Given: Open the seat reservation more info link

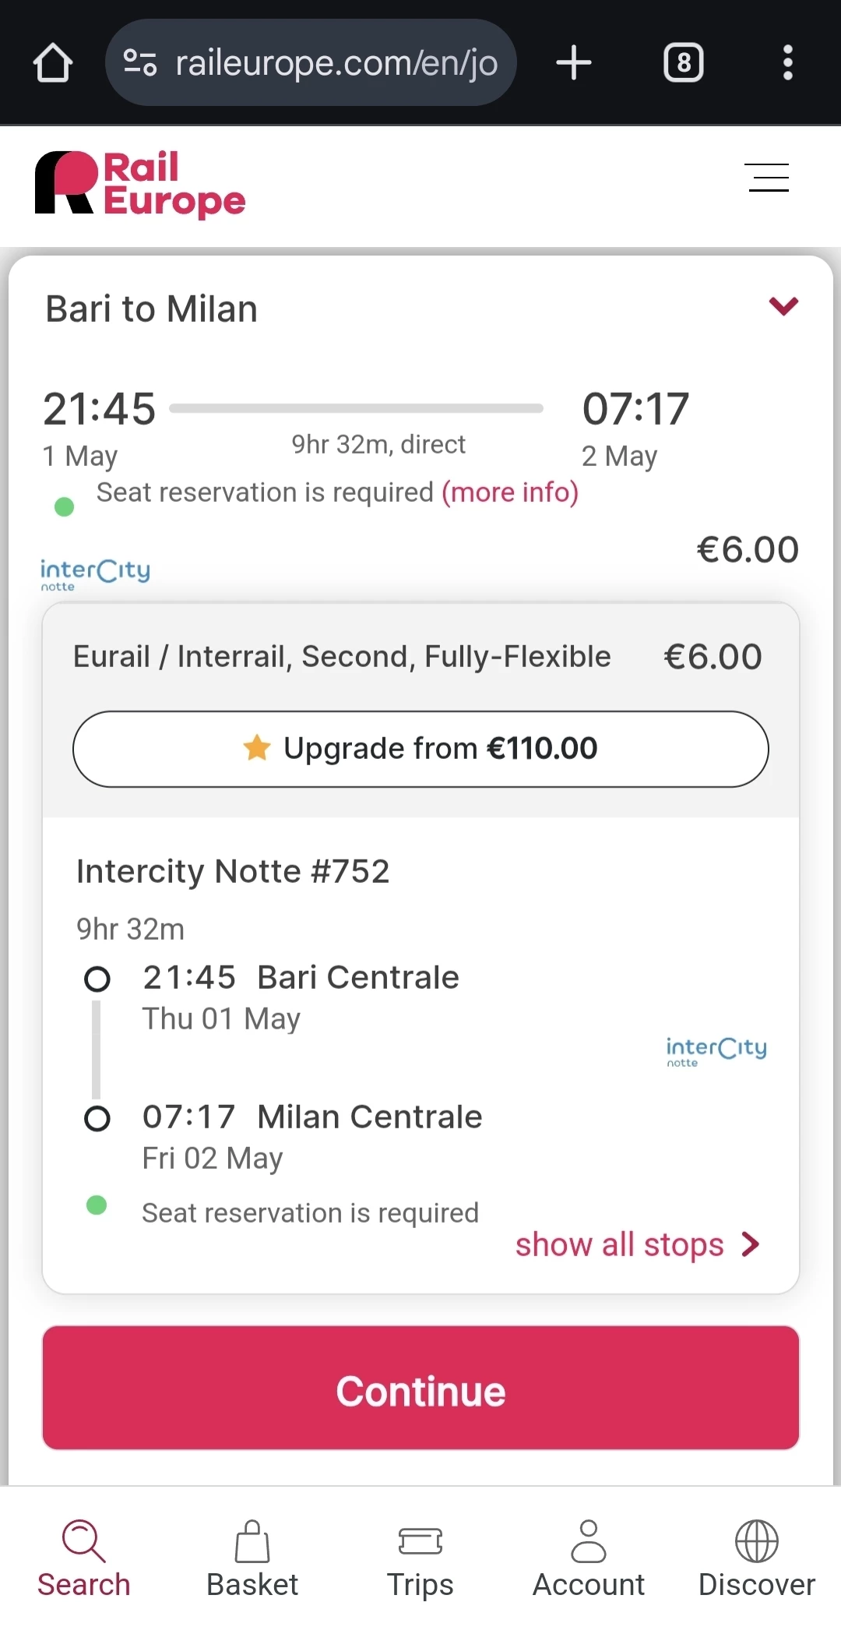Looking at the screenshot, I should [510, 492].
